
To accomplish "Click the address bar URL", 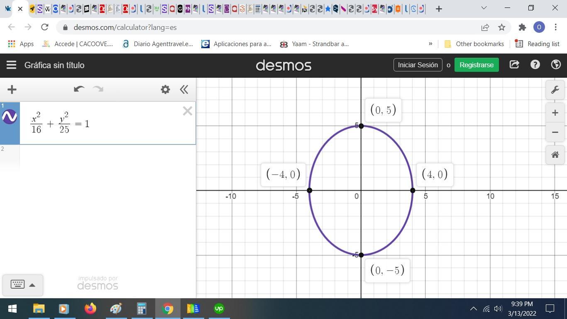I will pyautogui.click(x=125, y=27).
